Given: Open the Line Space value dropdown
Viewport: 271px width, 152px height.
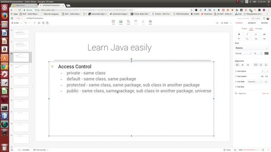Looking at the screenshot, I should [x=265, y=71].
